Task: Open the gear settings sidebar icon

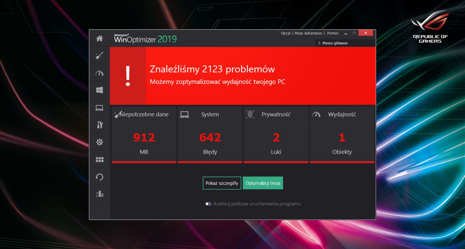Action: (99, 142)
